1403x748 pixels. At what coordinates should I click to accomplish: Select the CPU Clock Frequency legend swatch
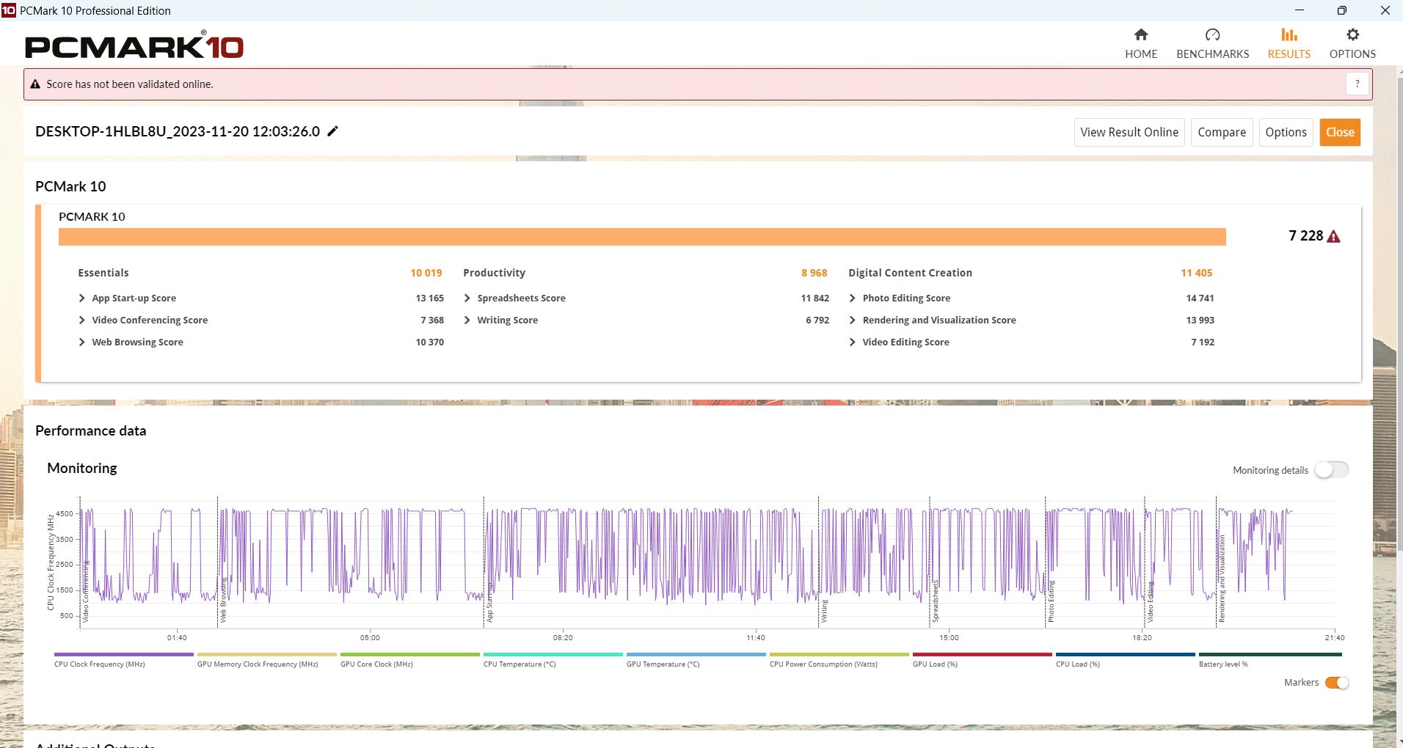(123, 654)
